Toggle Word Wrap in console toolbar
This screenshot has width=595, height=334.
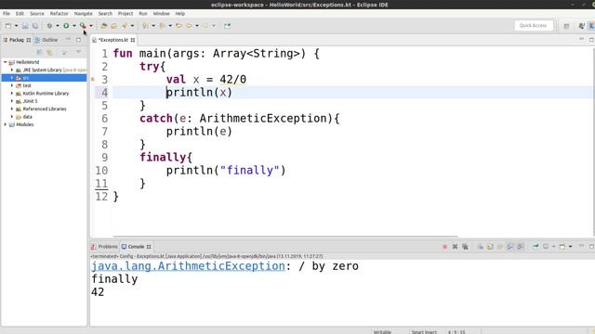point(500,247)
